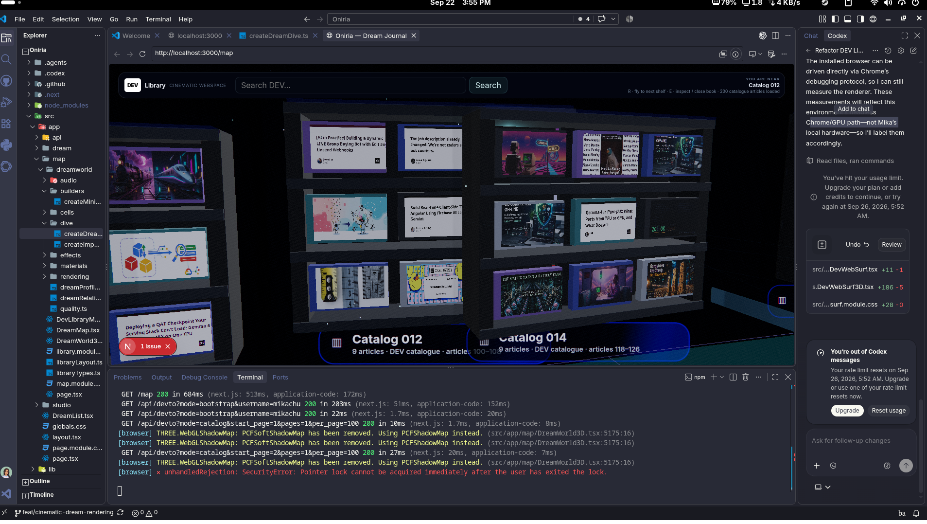Screen dimensions: 927x524
Task: Open the chat dropdown in the title bar
Action: tap(613, 19)
